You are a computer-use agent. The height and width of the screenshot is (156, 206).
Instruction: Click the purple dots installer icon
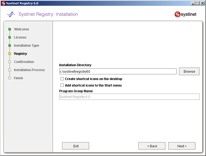click(x=11, y=14)
